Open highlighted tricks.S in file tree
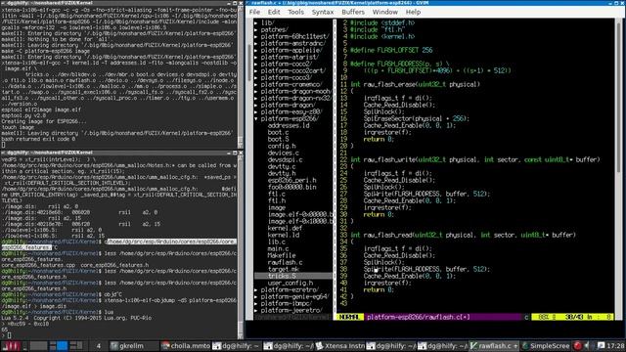 (x=282, y=276)
